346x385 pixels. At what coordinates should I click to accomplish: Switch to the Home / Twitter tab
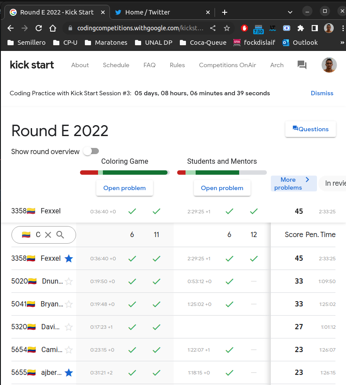148,12
